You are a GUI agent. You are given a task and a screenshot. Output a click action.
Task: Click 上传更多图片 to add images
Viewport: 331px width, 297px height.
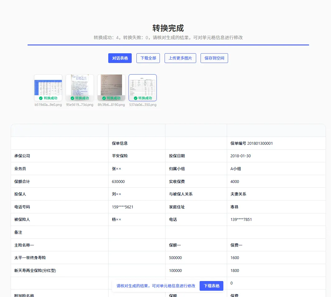pyautogui.click(x=180, y=58)
